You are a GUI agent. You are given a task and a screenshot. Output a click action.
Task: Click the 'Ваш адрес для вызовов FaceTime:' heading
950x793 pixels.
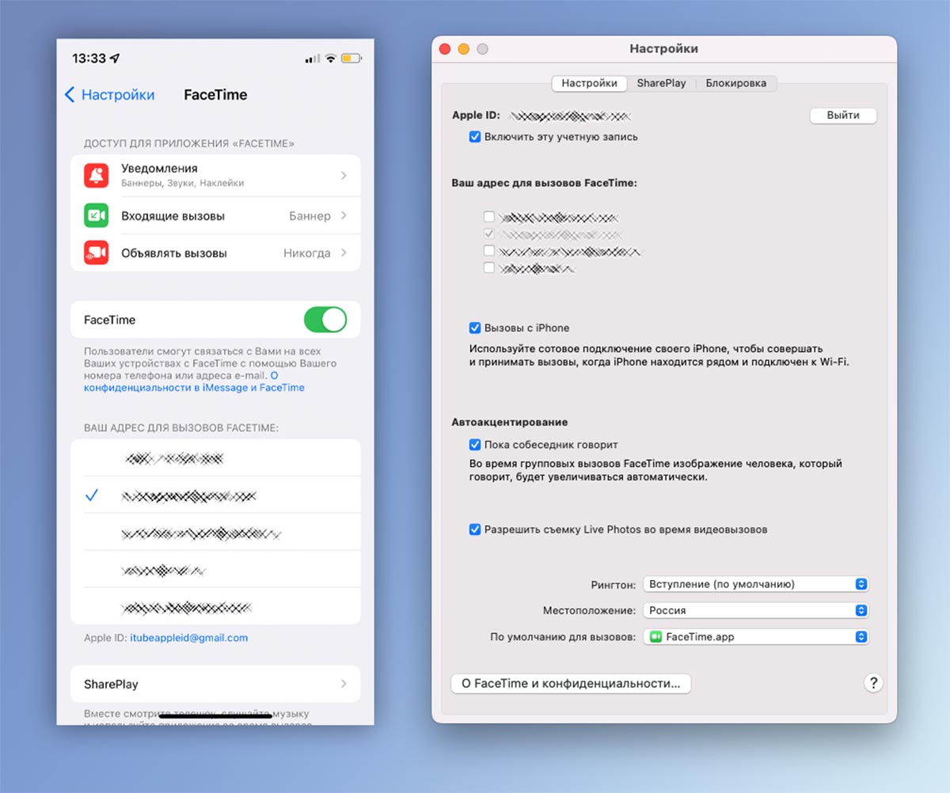[545, 183]
